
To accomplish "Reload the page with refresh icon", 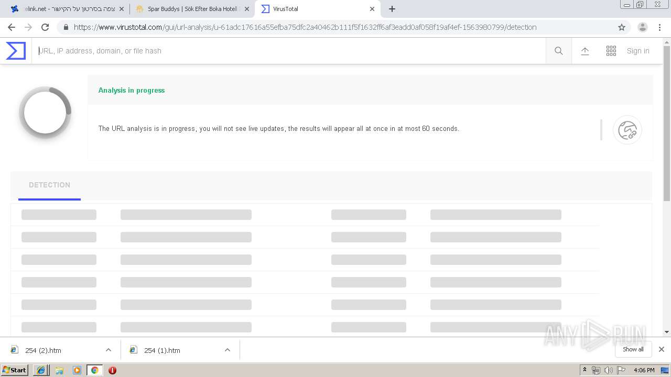I will (45, 27).
